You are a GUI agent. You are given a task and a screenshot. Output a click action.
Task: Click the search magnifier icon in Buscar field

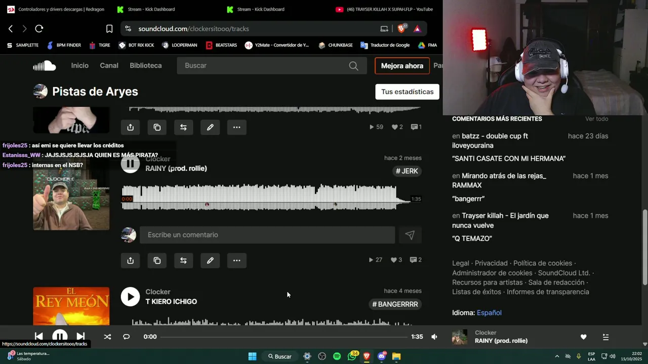click(x=353, y=66)
